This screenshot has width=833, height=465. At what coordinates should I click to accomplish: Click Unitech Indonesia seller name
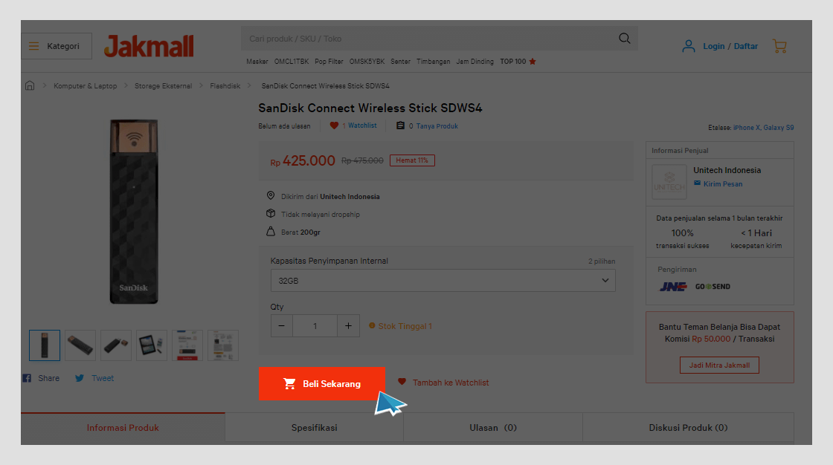point(727,170)
